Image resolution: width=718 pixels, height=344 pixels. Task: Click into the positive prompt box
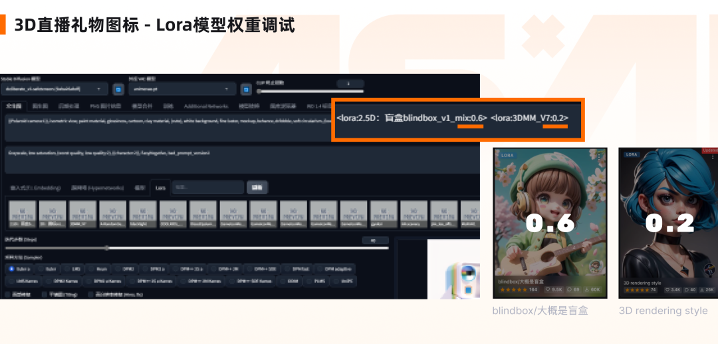[168, 128]
